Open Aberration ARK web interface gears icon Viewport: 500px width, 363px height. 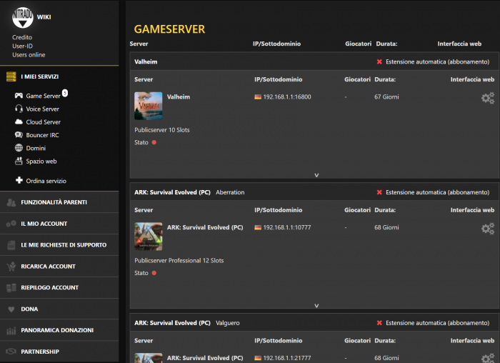click(x=488, y=229)
